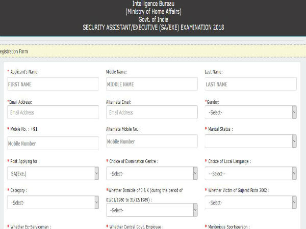Viewport: 306px width, 229px height.
Task: Click the '+91' country code text
Action: click(34, 129)
